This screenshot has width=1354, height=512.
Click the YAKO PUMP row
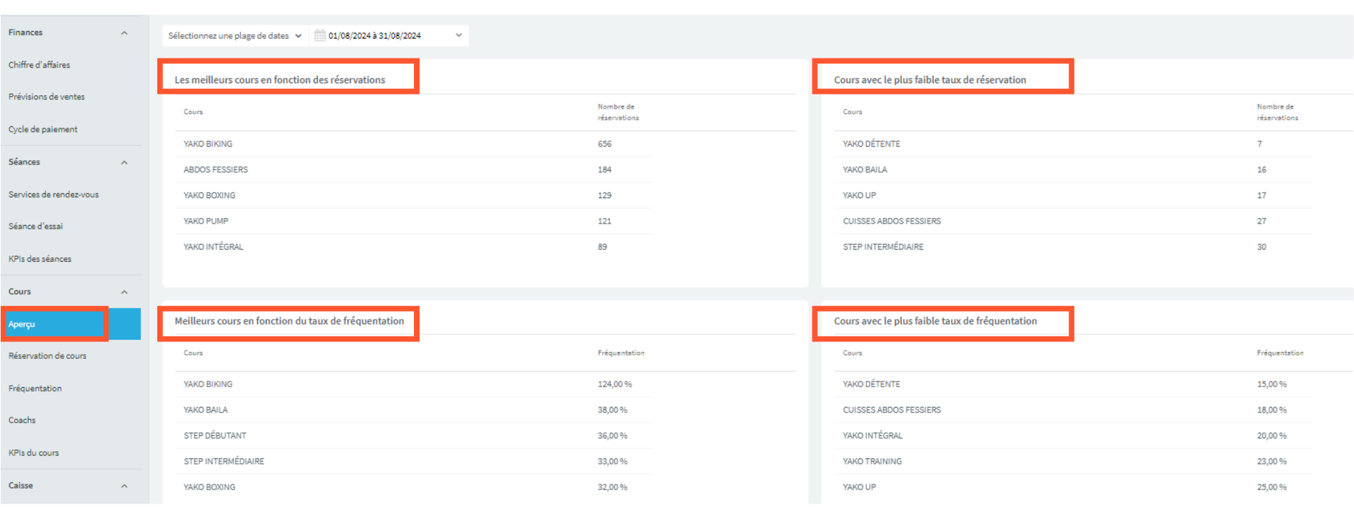(x=414, y=221)
